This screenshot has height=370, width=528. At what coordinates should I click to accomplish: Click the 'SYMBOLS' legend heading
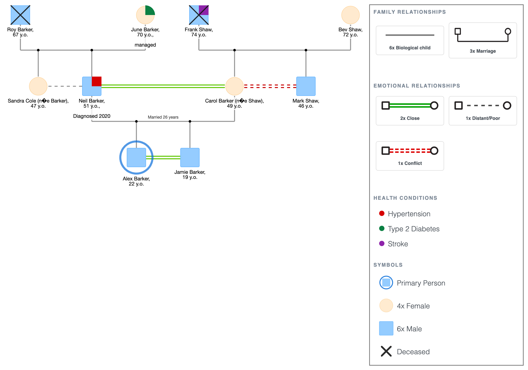click(x=388, y=265)
